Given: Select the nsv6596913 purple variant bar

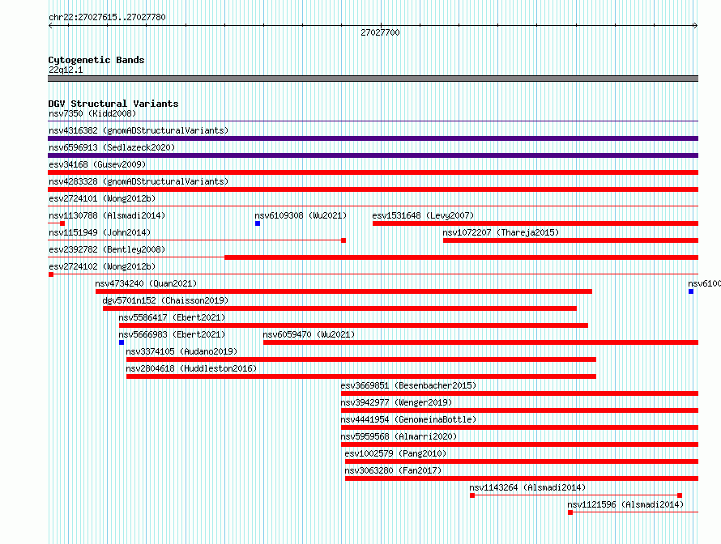Looking at the screenshot, I should click(373, 155).
